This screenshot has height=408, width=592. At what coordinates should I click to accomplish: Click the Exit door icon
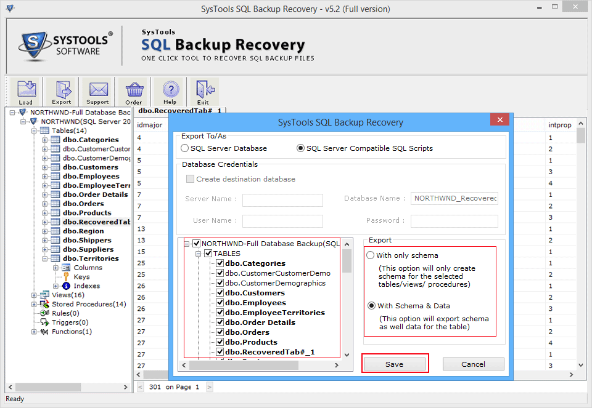(204, 89)
